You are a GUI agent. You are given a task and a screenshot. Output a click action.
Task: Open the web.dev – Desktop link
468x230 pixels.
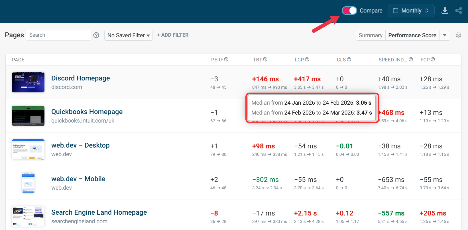click(x=80, y=145)
